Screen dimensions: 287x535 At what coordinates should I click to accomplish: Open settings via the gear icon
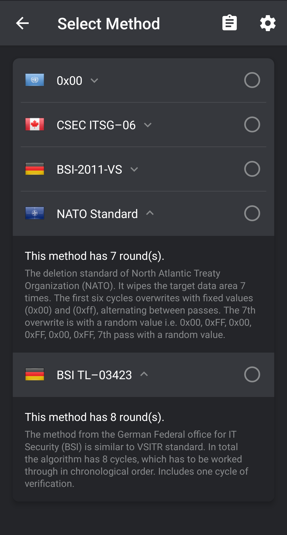click(x=268, y=23)
